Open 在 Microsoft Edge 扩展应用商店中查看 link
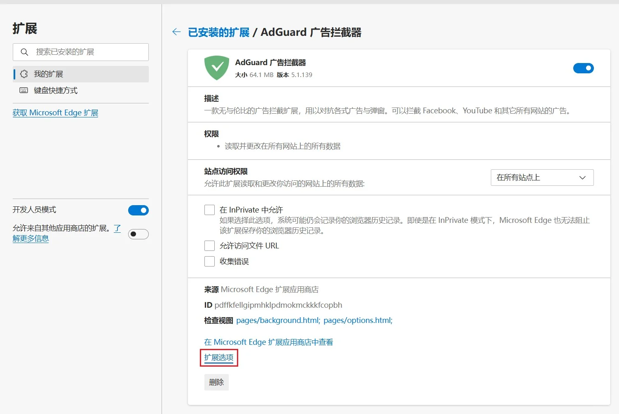 (269, 342)
